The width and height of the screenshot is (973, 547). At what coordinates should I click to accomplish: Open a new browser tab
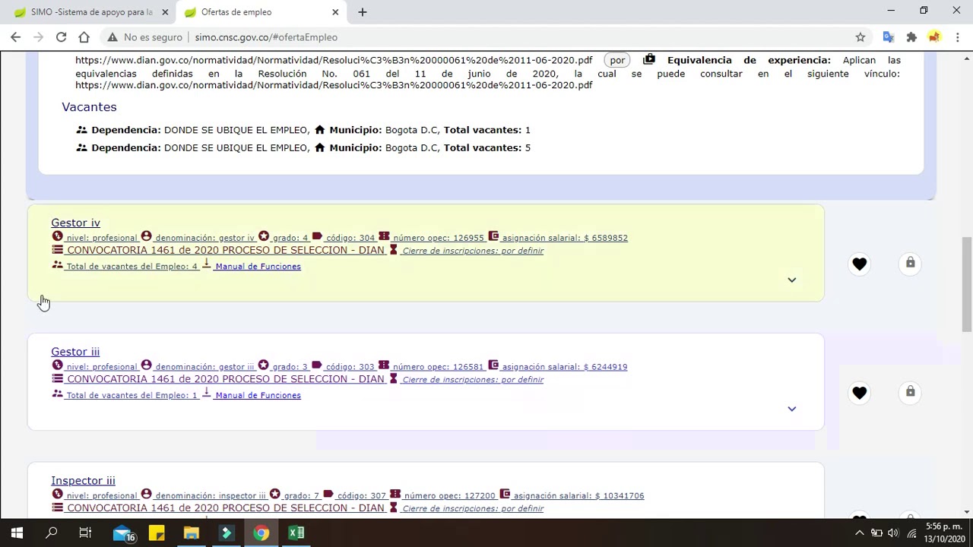(363, 12)
